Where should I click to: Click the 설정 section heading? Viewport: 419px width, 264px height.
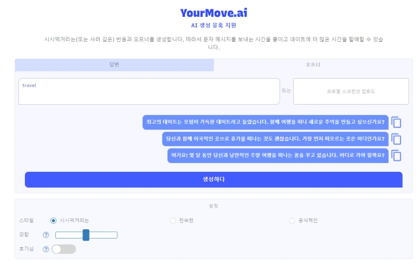[214, 206]
